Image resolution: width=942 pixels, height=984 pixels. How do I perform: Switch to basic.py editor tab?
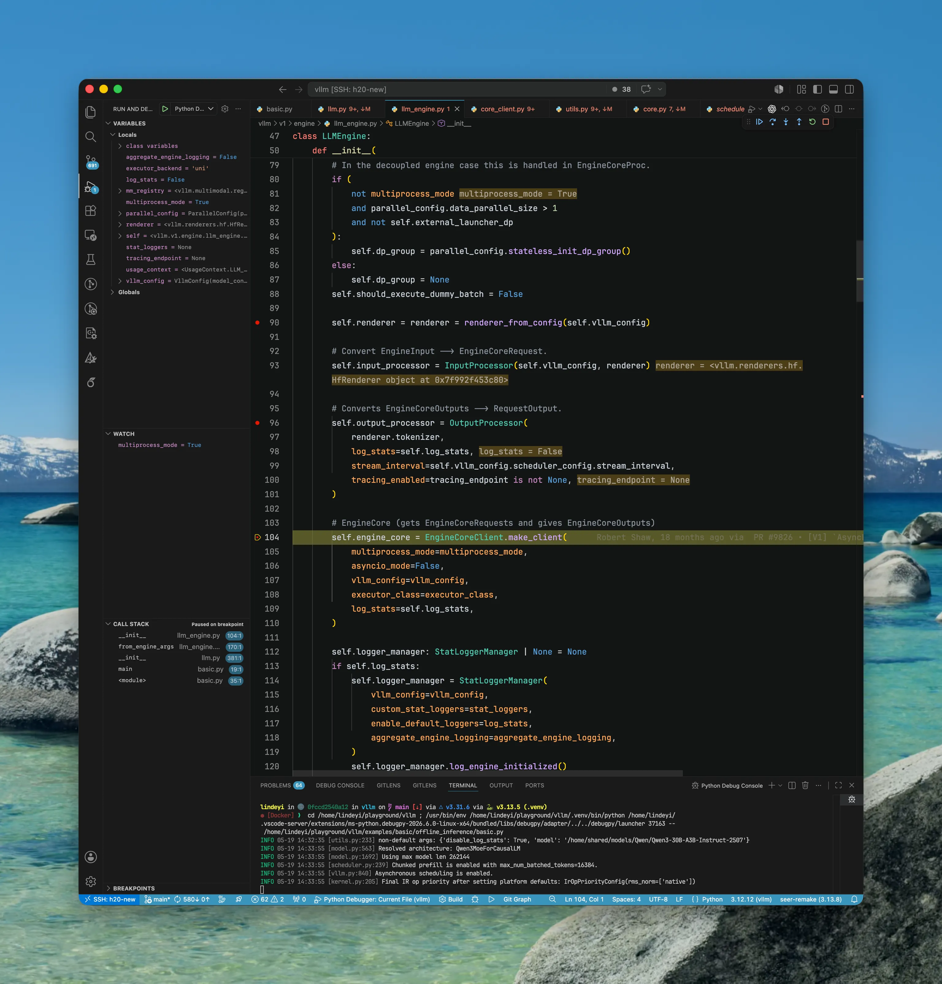[278, 109]
